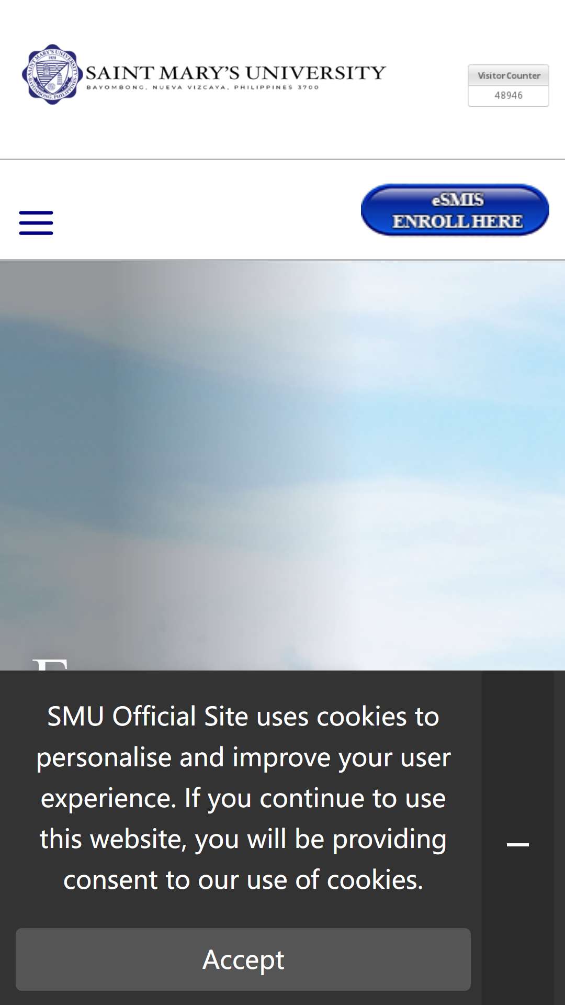
Task: Click the blurred sky hero banner image
Action: (282, 465)
